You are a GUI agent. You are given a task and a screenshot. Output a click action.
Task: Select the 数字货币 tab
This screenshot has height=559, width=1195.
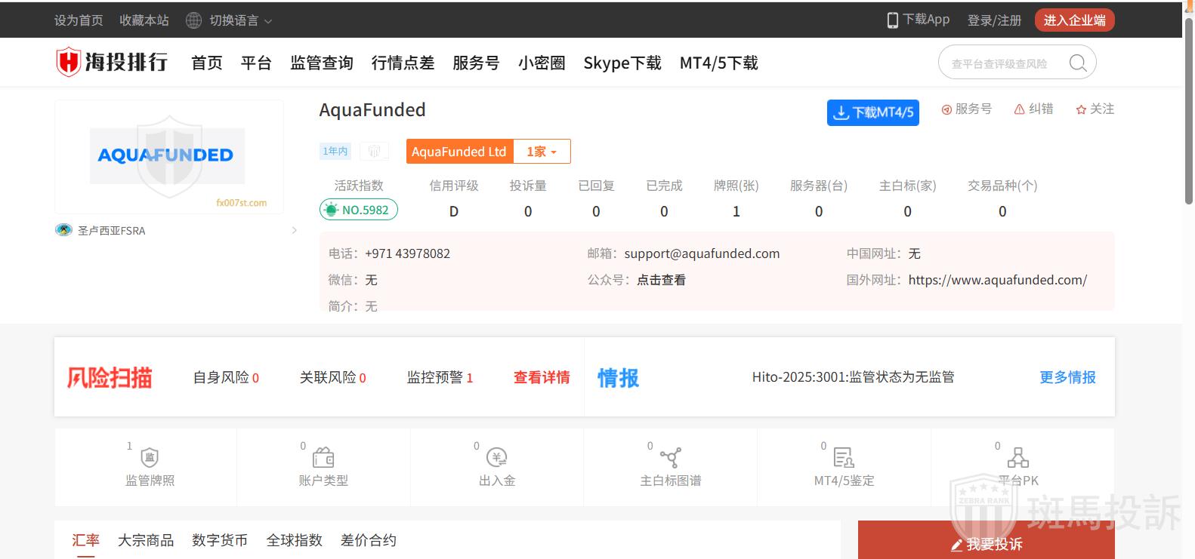pos(220,540)
